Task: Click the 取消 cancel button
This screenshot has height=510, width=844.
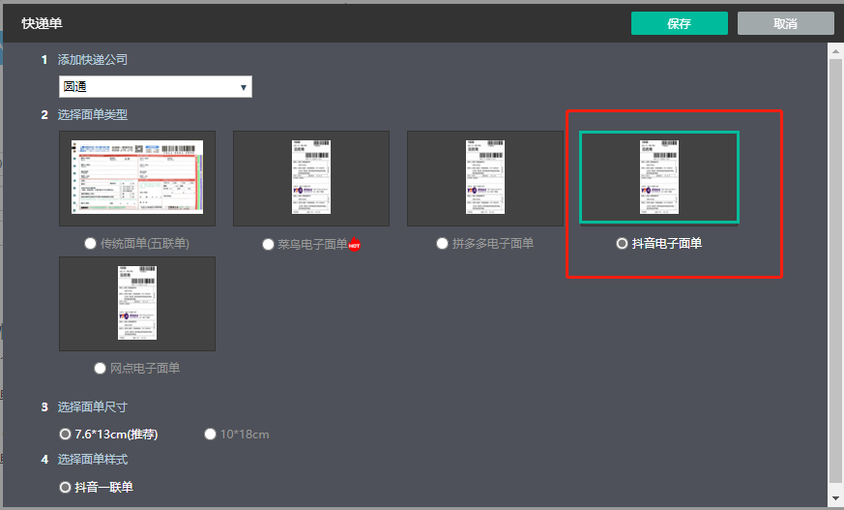Action: (x=785, y=23)
